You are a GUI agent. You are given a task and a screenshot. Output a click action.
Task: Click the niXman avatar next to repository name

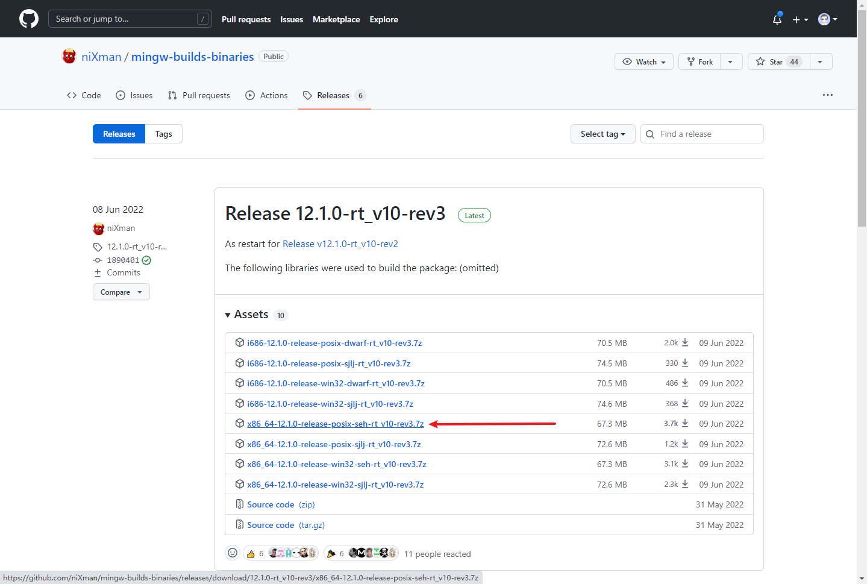coord(69,57)
